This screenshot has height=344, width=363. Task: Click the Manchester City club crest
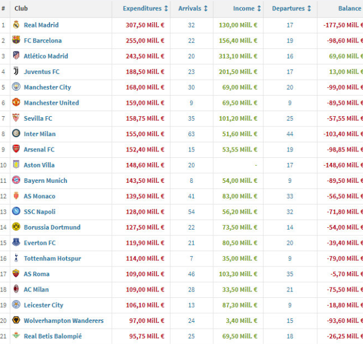pos(16,87)
